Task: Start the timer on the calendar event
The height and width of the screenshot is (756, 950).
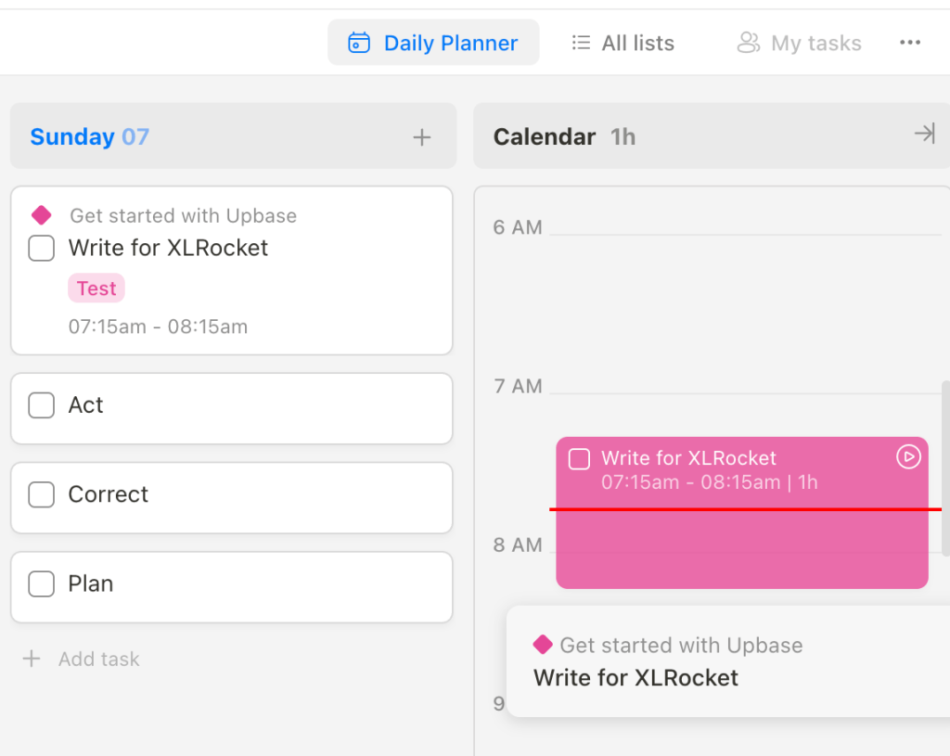Action: 908,456
